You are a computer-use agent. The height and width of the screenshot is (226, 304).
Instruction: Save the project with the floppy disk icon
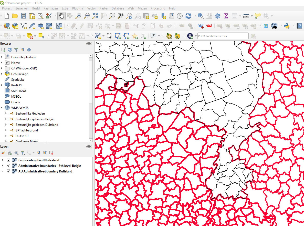pos(24,16)
